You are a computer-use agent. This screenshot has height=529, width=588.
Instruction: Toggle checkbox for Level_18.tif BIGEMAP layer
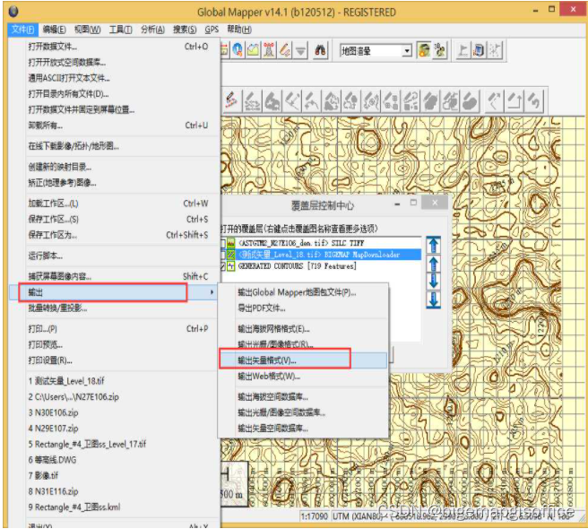pyautogui.click(x=223, y=255)
